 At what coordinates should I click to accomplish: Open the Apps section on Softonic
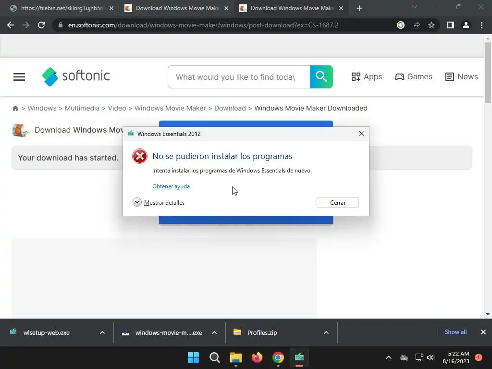(367, 77)
